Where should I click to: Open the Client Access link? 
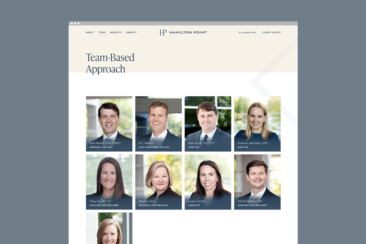point(271,32)
